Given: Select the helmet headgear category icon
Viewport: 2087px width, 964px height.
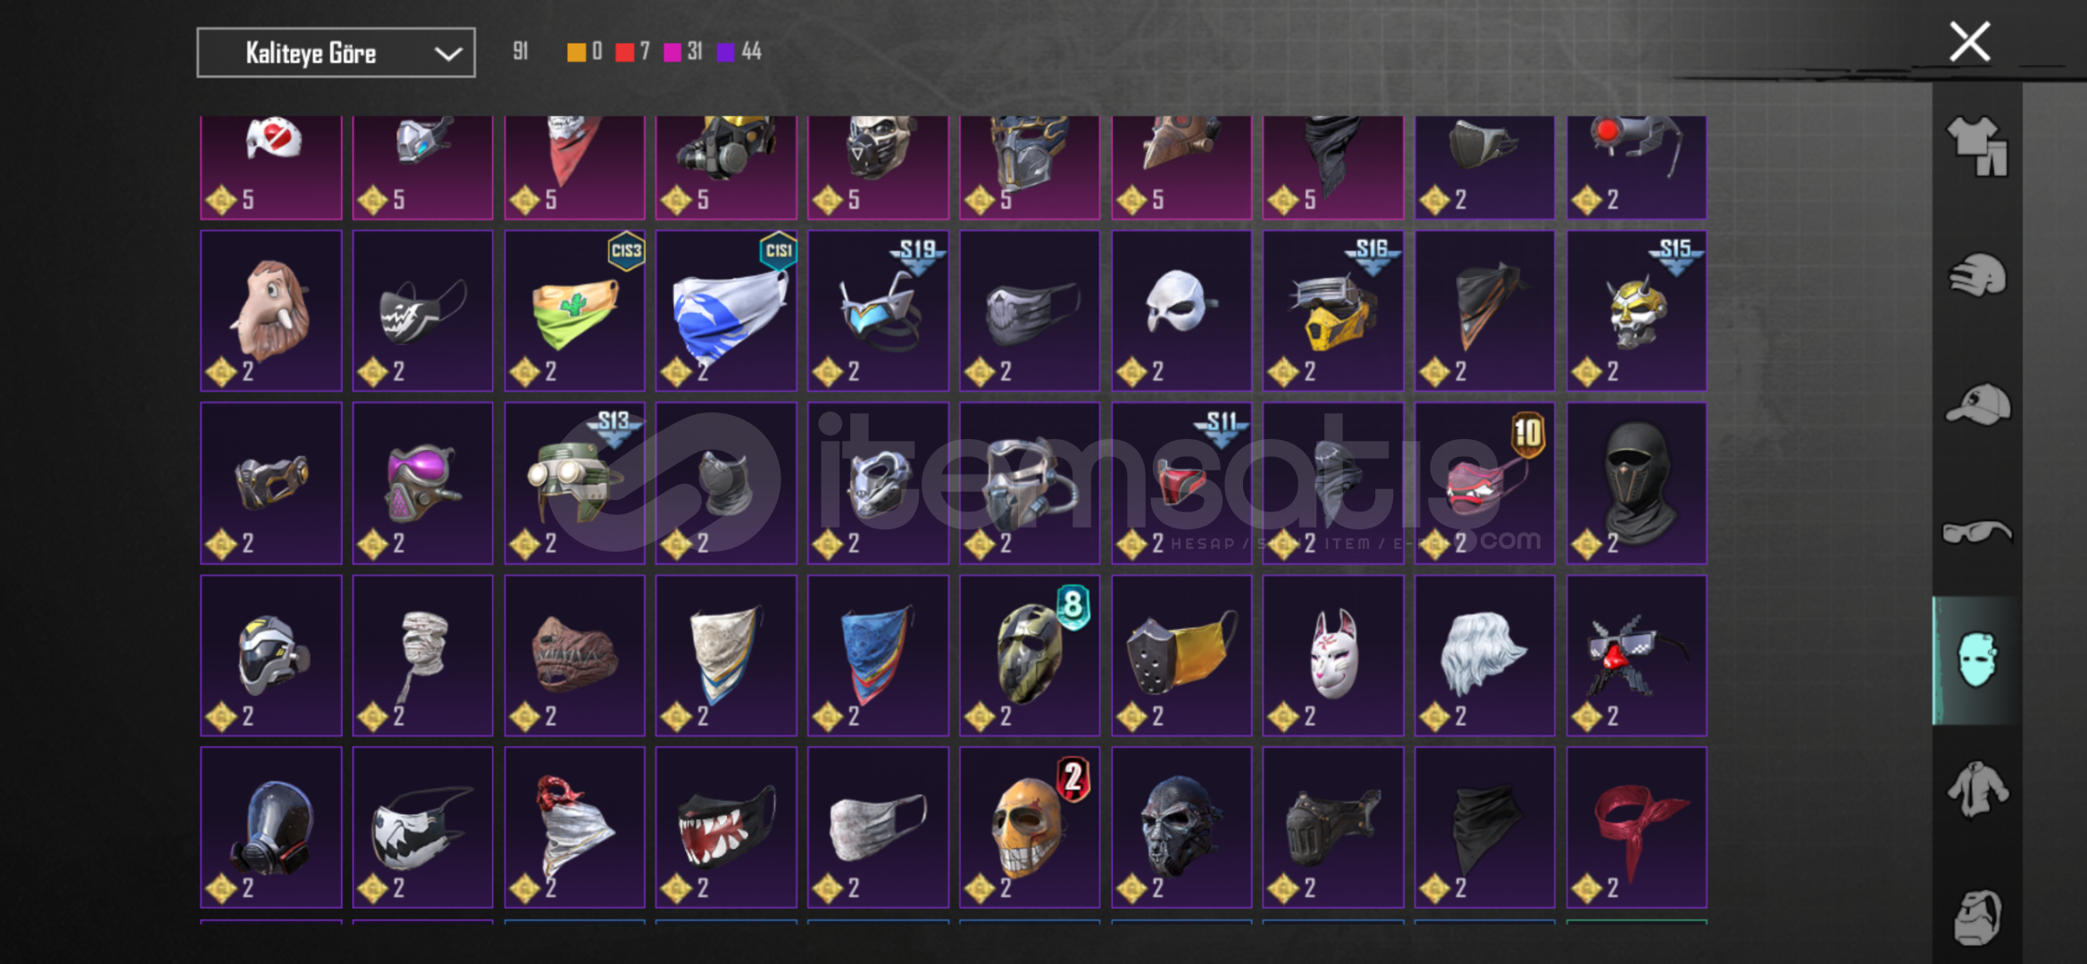Looking at the screenshot, I should pyautogui.click(x=1977, y=275).
